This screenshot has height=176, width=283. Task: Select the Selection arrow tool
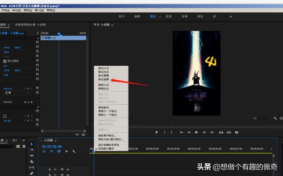(x=32, y=144)
